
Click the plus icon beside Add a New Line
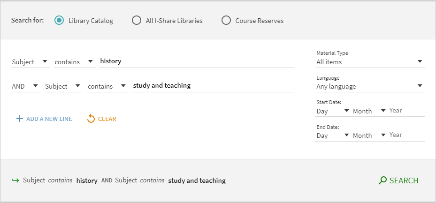tap(19, 119)
